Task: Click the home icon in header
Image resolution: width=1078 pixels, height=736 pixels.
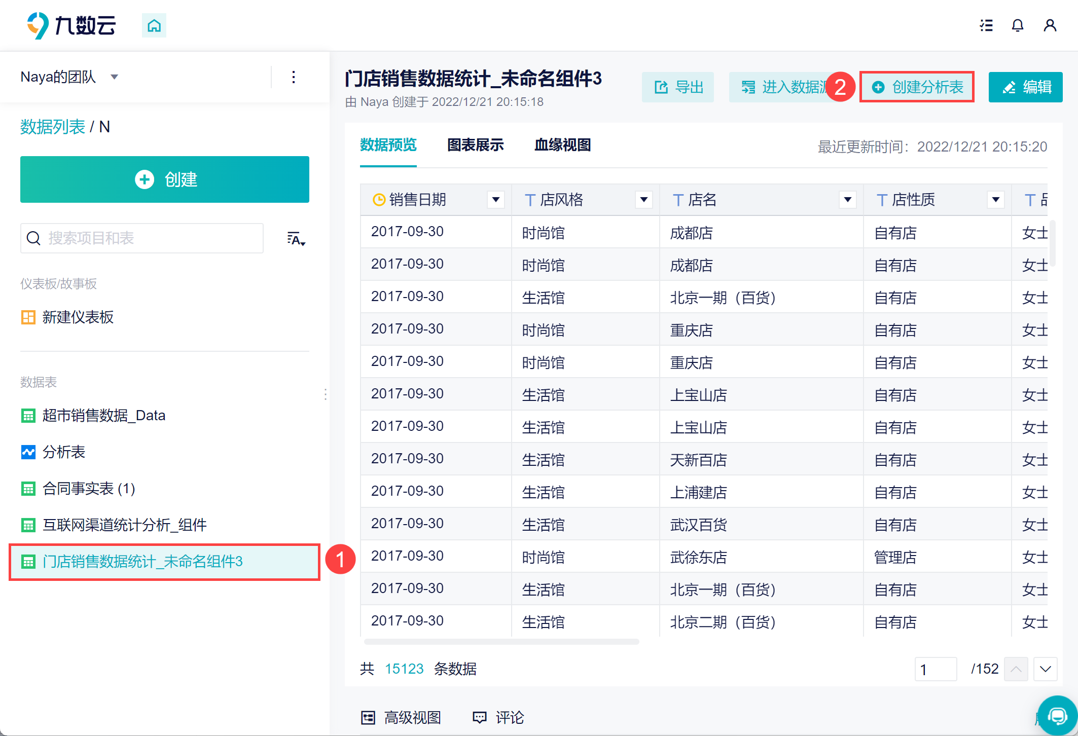Action: (154, 25)
